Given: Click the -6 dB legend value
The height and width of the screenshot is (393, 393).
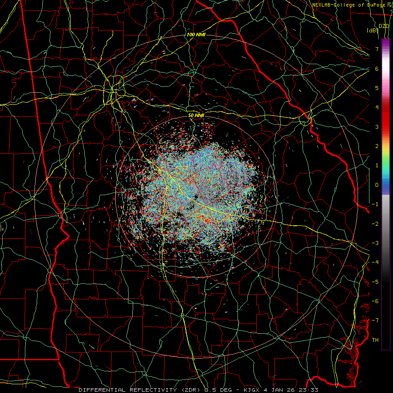Looking at the screenshot, I should point(375,301).
